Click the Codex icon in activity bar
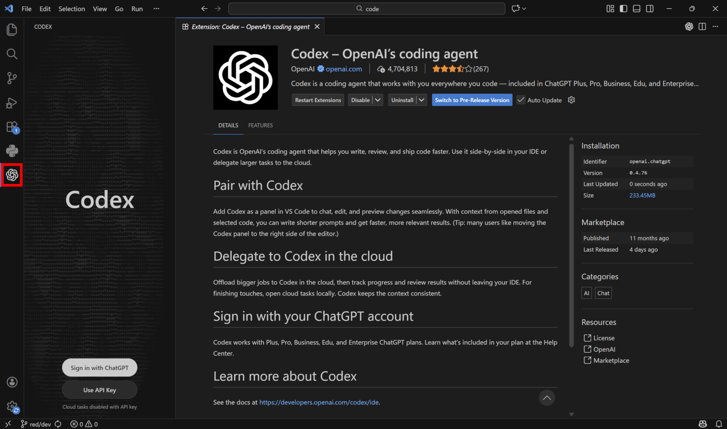The height and width of the screenshot is (429, 727). click(12, 175)
